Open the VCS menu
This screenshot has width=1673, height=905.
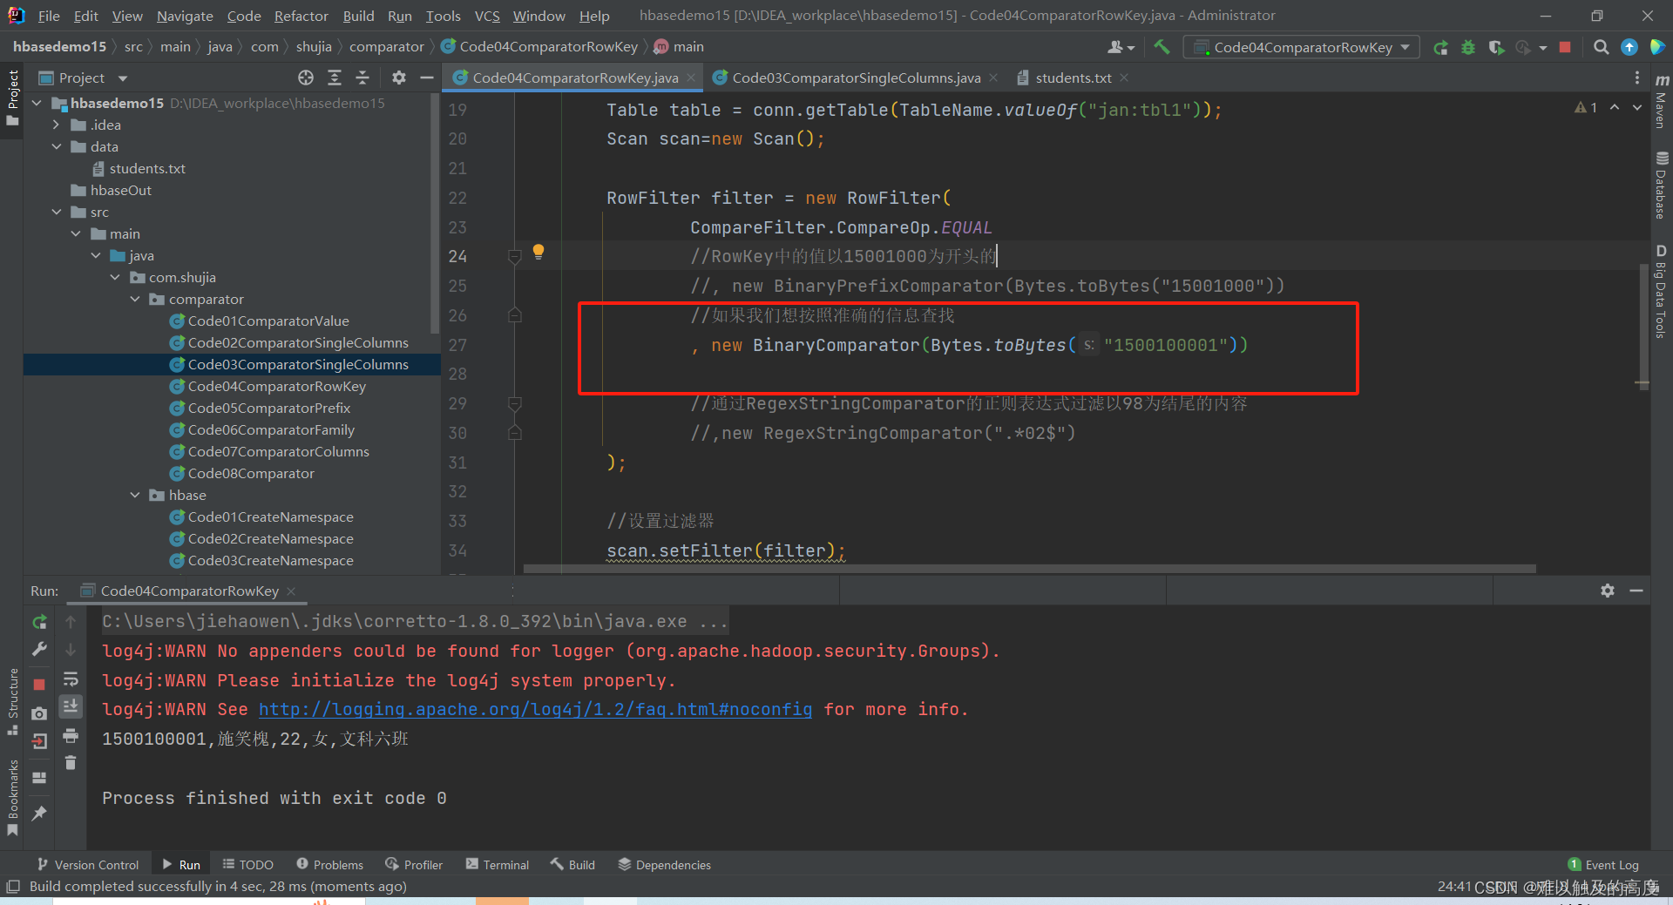pyautogui.click(x=487, y=16)
